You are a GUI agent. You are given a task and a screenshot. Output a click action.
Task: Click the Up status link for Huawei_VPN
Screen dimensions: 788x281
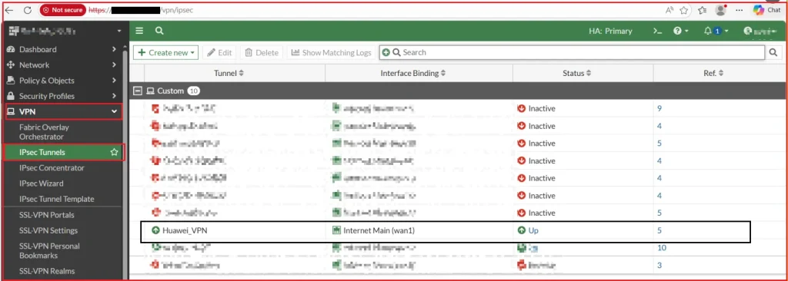click(533, 231)
